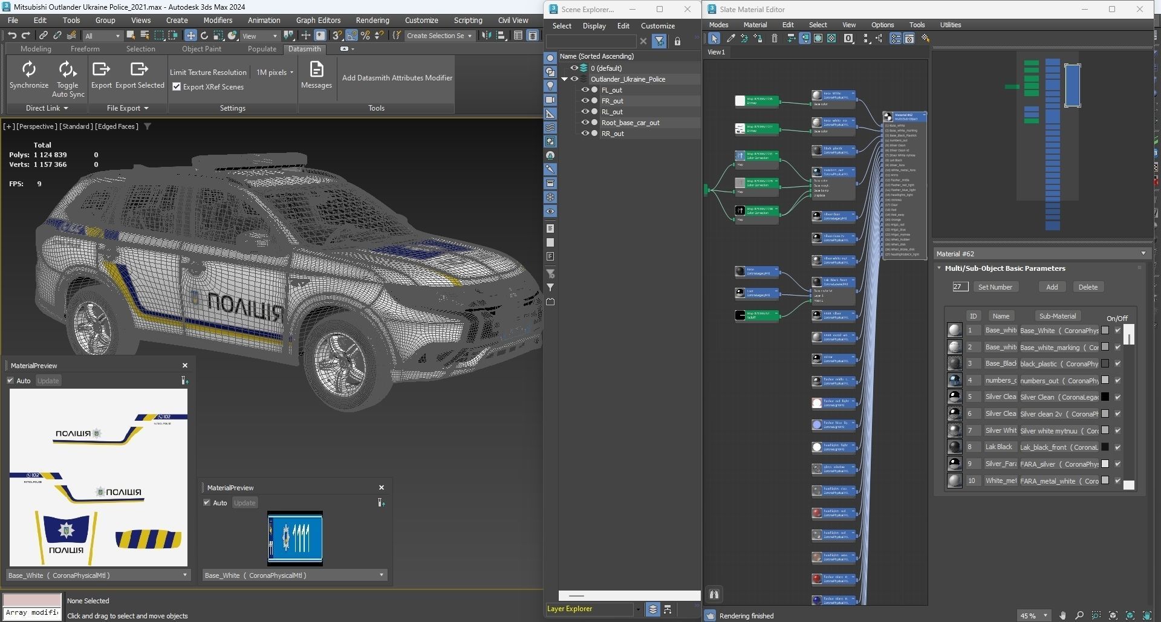Disable sub-material 1 Base_White On/Off checkbox

(x=1117, y=330)
